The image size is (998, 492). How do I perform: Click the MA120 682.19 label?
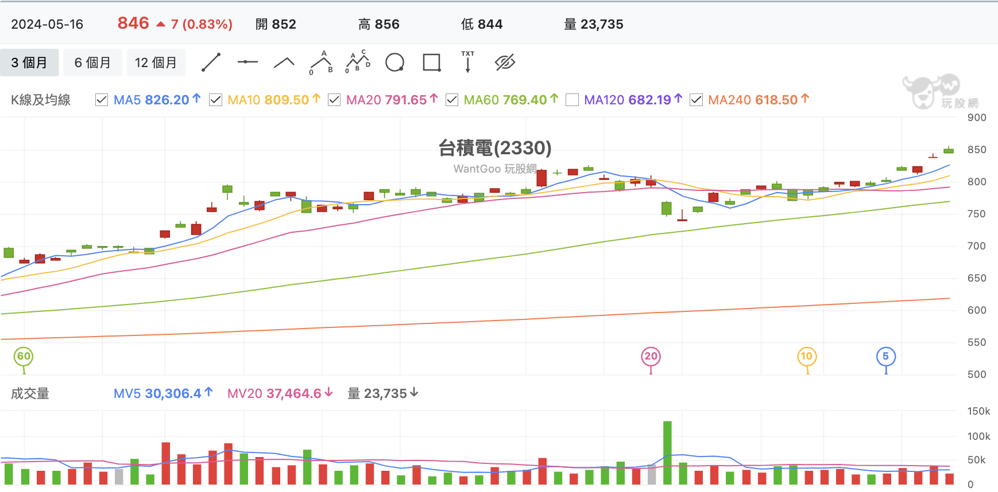click(633, 100)
